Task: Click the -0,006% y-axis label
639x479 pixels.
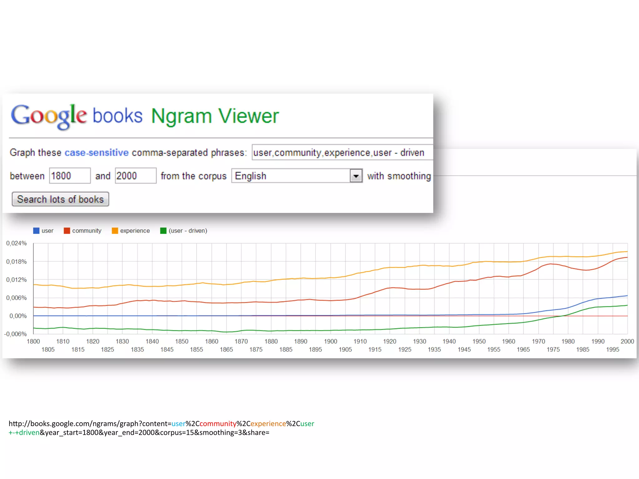Action: point(15,334)
